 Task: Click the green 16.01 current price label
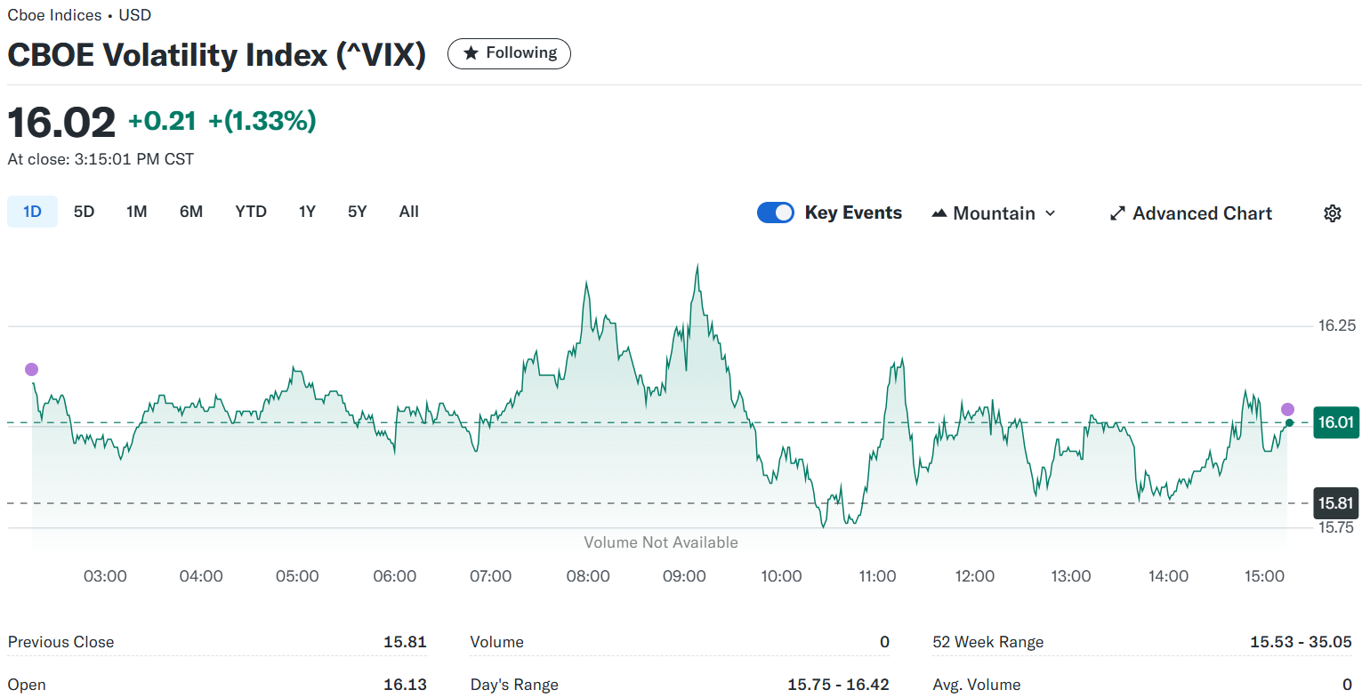(x=1335, y=422)
